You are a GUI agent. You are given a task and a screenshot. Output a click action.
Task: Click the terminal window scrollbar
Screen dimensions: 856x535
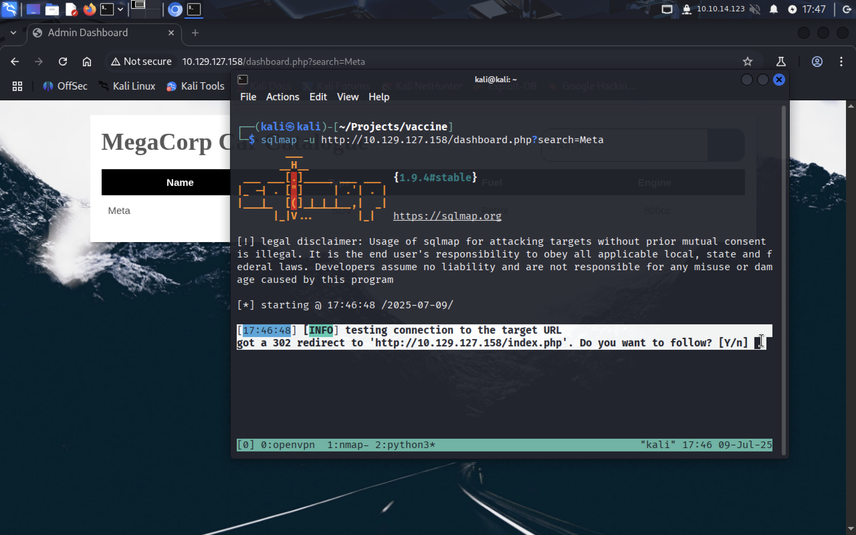click(783, 280)
